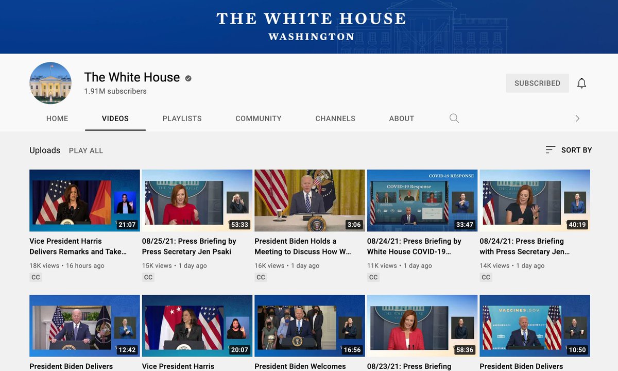Open the Playlists tab
The width and height of the screenshot is (618, 371).
tap(182, 119)
